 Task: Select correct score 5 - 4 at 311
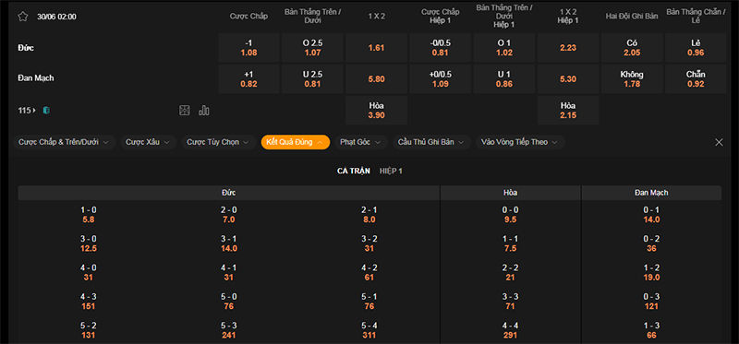pos(369,330)
